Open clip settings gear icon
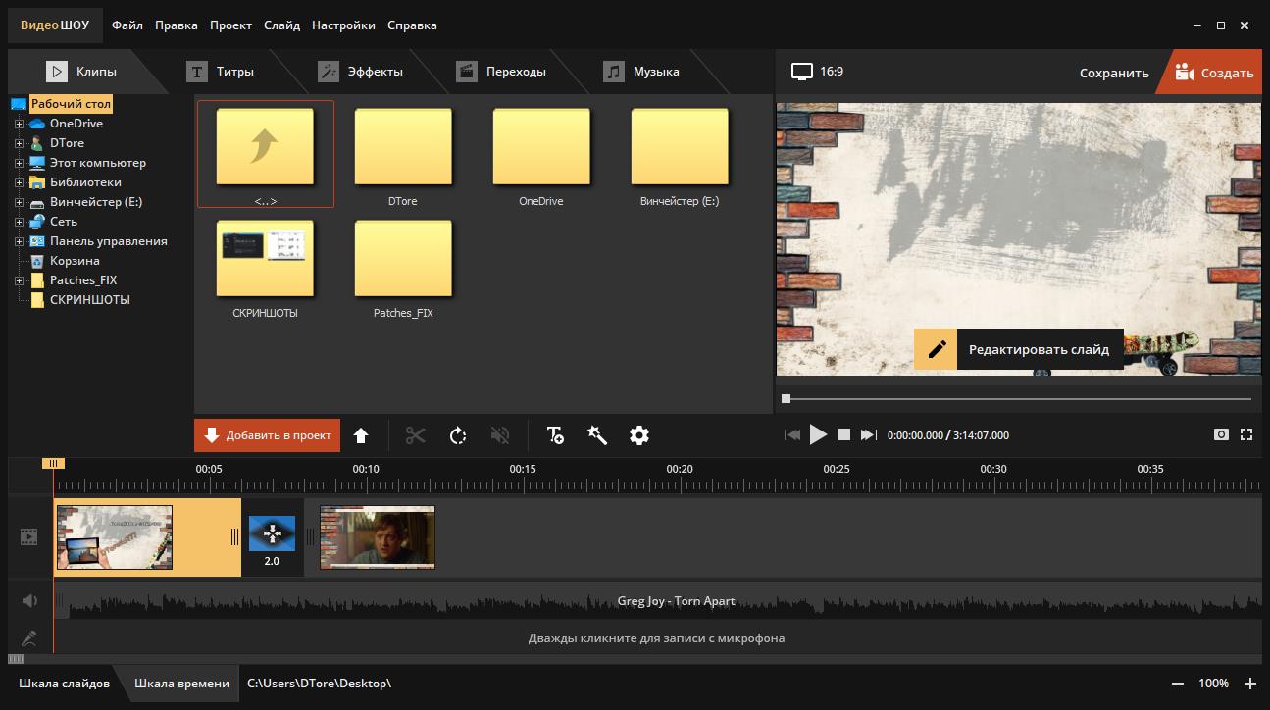Viewport: 1270px width, 710px height. coord(639,435)
